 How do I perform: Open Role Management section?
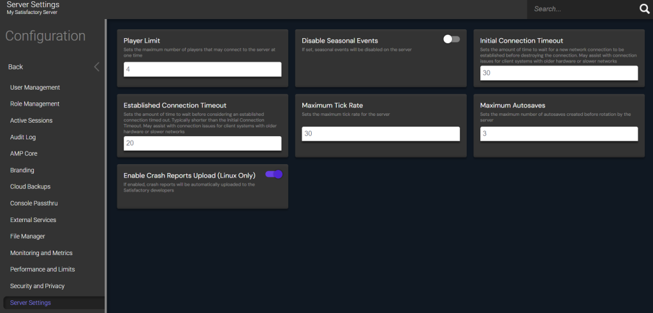[x=34, y=104]
